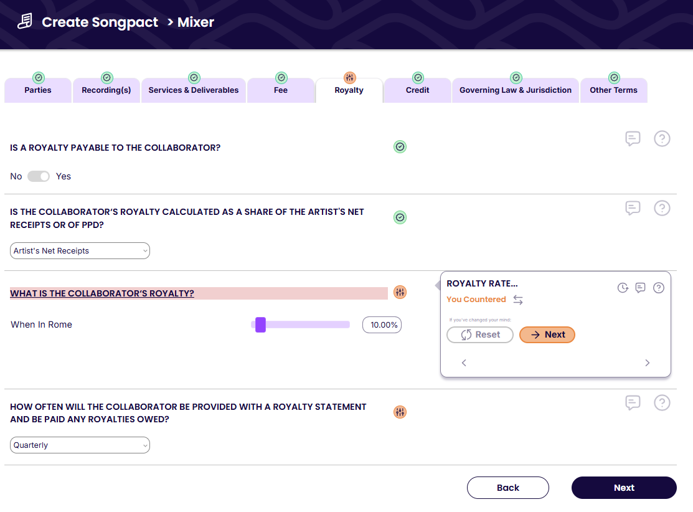
Task: Switch to the Recording(s) tab
Action: [106, 90]
